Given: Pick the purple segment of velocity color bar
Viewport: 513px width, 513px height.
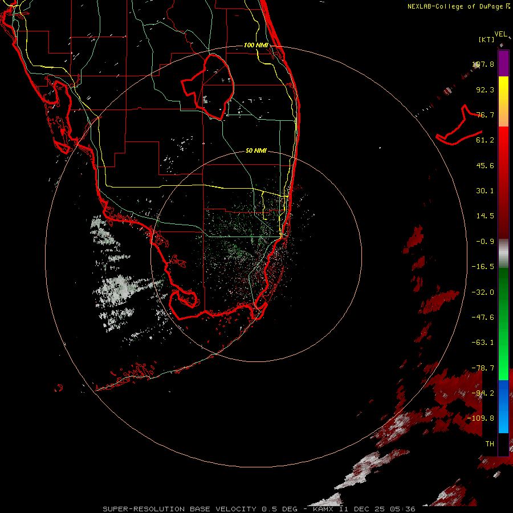Looking at the screenshot, I should [x=503, y=63].
